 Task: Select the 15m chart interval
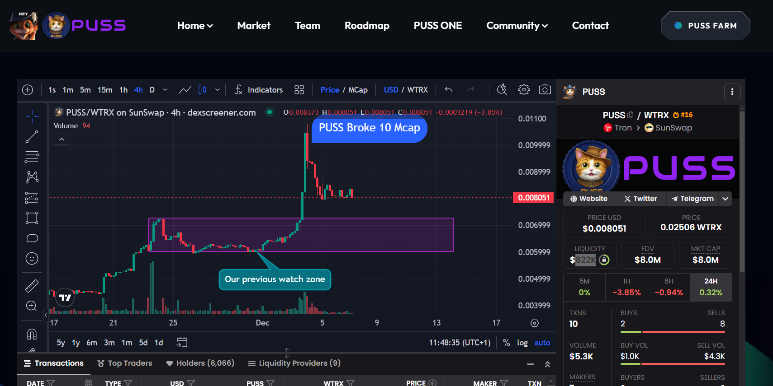(105, 90)
